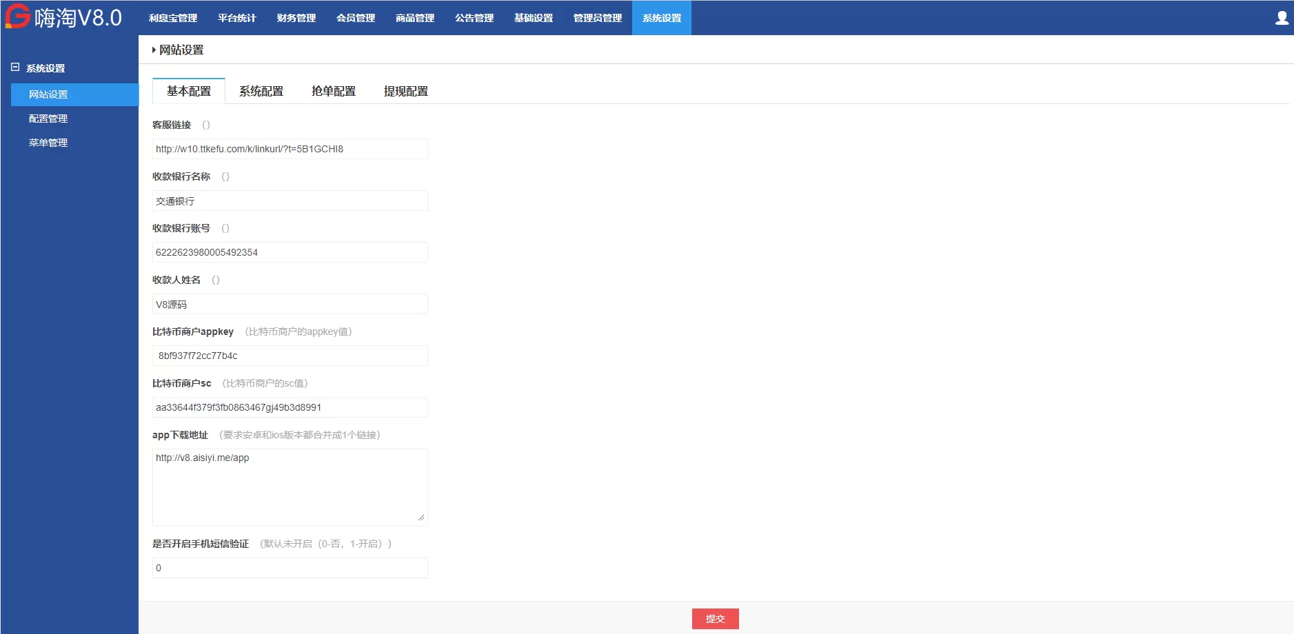Open the 财务管理 top menu
Screen dimensions: 1294x634
pos(296,18)
